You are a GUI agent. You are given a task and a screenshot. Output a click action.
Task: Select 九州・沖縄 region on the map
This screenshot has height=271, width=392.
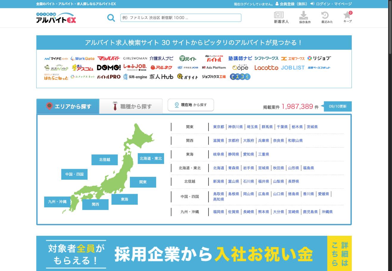point(57,202)
